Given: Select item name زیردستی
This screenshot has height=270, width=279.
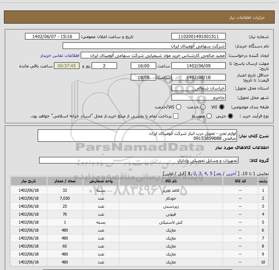Looking at the screenshot, I should tap(171, 207).
